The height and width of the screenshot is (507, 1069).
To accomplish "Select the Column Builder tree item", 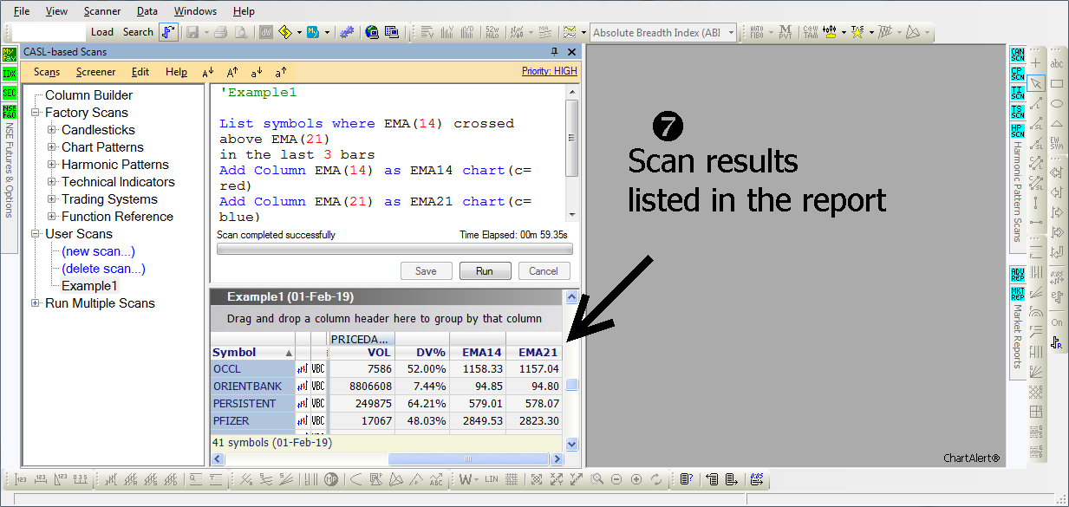I will (88, 95).
